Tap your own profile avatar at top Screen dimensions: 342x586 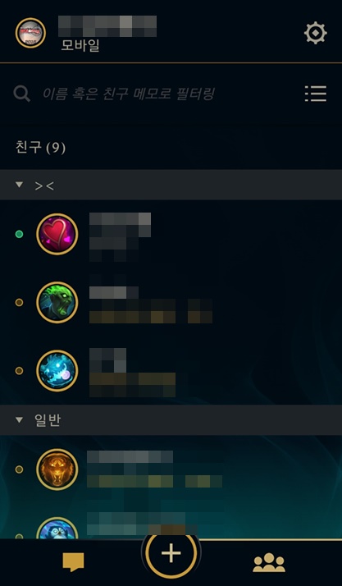click(x=30, y=33)
